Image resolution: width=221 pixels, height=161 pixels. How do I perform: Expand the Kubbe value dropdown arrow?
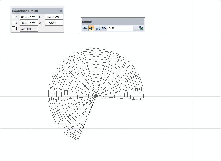[x=135, y=28]
